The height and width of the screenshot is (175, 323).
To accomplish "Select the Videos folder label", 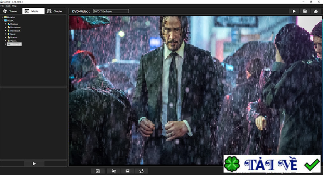I will click(13, 41).
